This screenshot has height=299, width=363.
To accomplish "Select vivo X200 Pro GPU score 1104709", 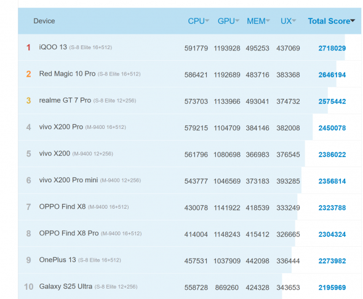I will pos(227,128).
